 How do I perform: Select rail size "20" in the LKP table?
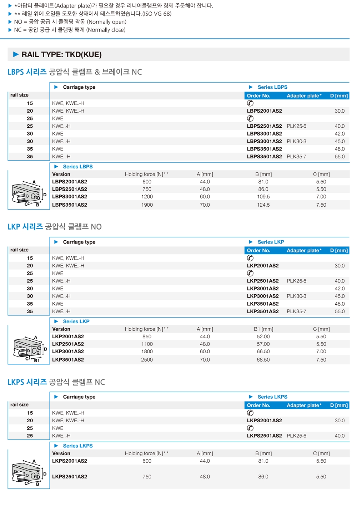pyautogui.click(x=30, y=266)
